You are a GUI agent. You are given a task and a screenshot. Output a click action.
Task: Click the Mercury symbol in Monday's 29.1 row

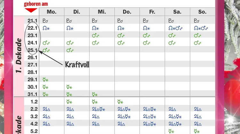pyautogui.click(x=44, y=79)
